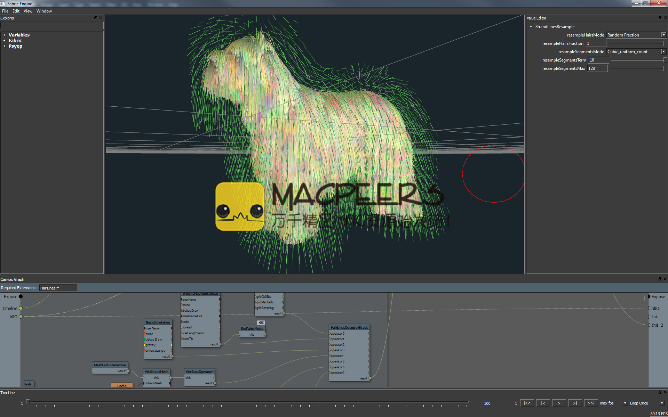This screenshot has width=668, height=417.
Task: Close the Value Editor panel
Action: coord(665,18)
